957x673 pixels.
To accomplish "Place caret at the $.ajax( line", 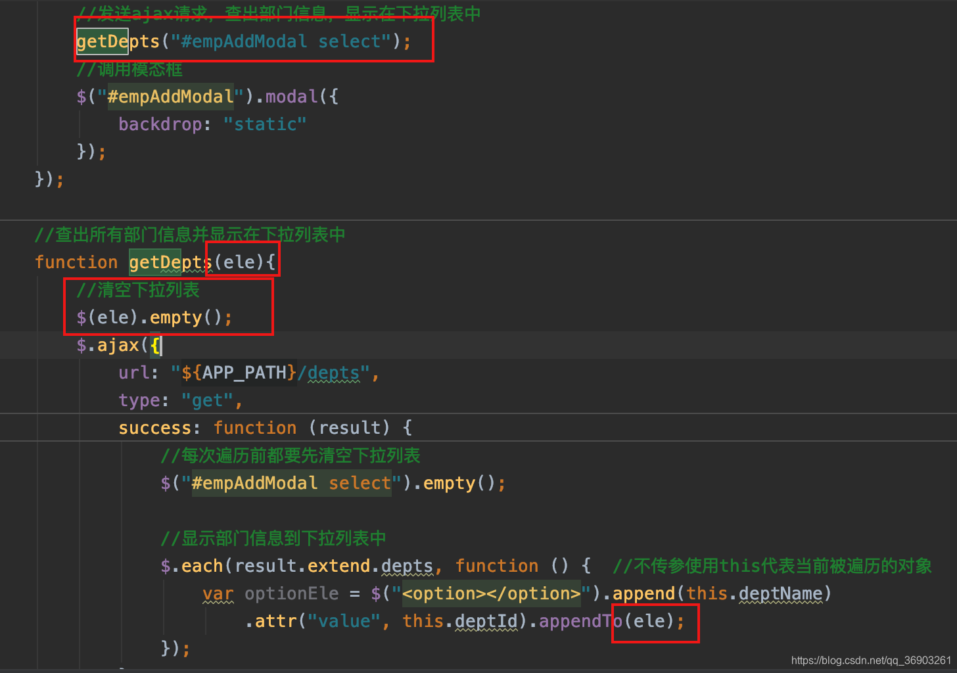I will [119, 345].
